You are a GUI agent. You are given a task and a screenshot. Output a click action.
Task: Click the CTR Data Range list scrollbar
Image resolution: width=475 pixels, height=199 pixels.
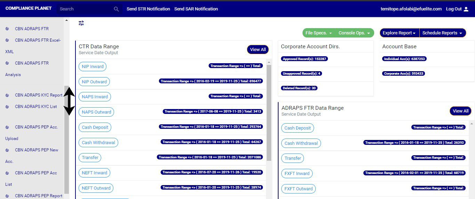point(269,111)
